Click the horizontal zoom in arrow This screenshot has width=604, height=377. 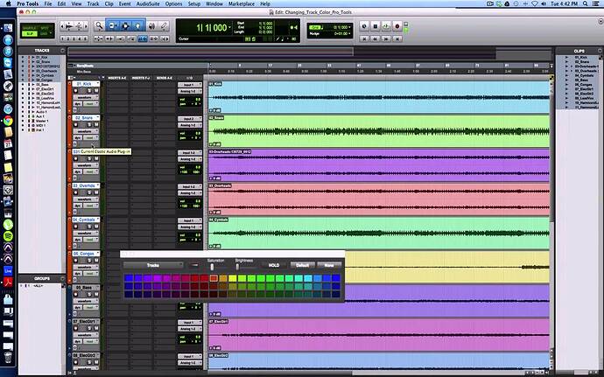(x=86, y=26)
